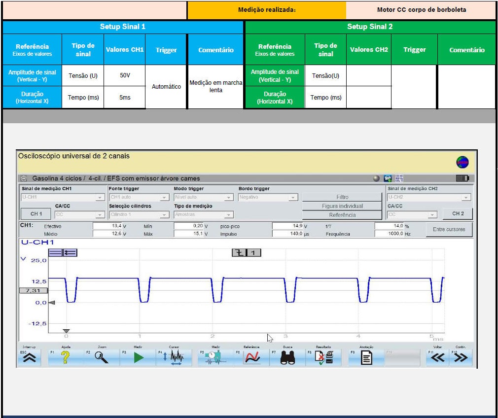Go back with the Voltar arrows
The width and height of the screenshot is (498, 418).
[x=437, y=358]
